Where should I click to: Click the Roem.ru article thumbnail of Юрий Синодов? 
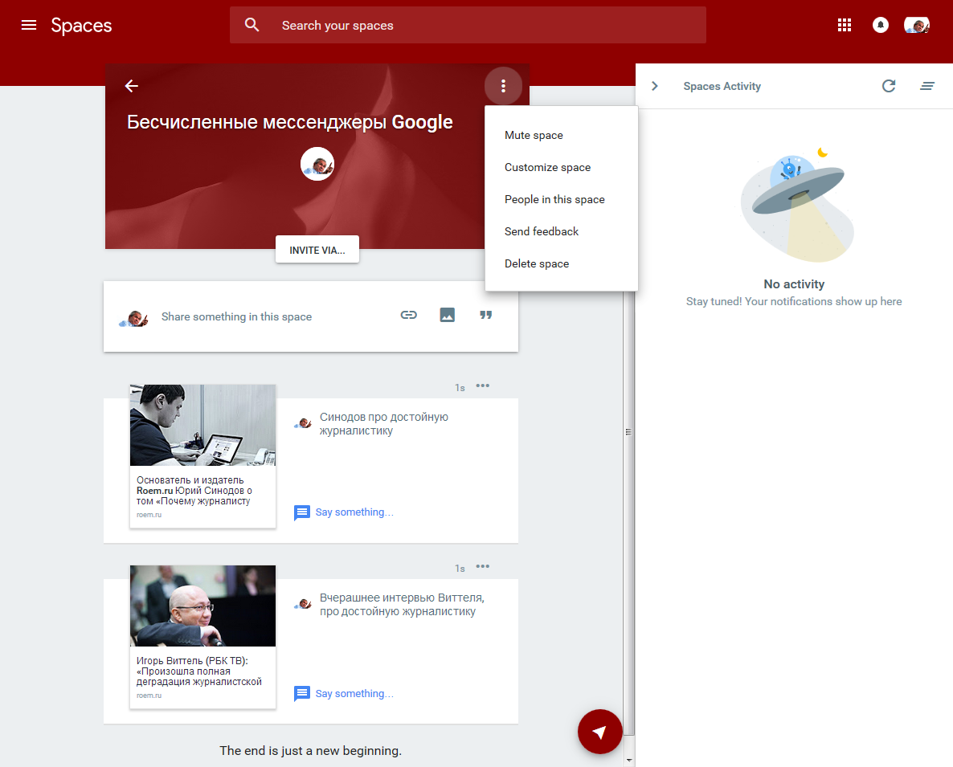click(x=202, y=424)
